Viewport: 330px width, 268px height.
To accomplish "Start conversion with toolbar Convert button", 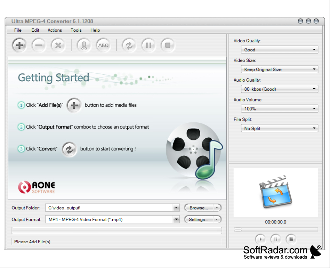I will click(x=129, y=45).
